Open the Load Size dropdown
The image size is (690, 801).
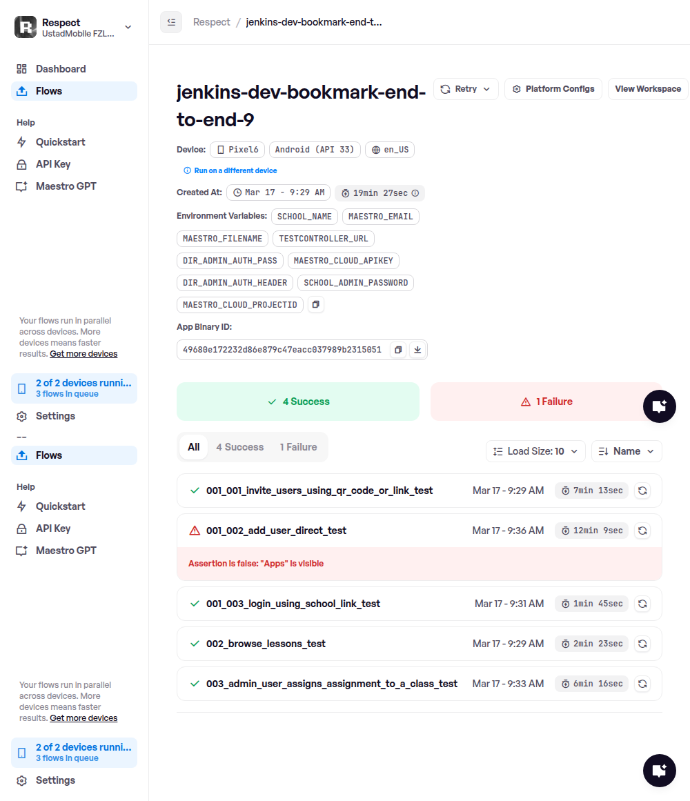[x=535, y=451]
